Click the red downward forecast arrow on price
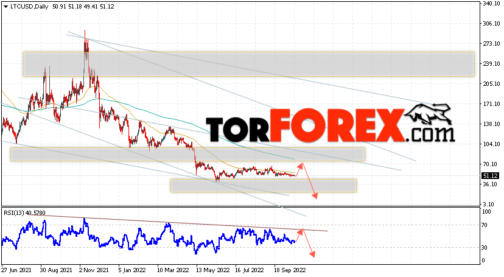This screenshot has height=277, width=504. [x=310, y=181]
